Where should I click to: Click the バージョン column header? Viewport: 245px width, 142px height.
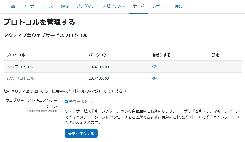(98, 55)
